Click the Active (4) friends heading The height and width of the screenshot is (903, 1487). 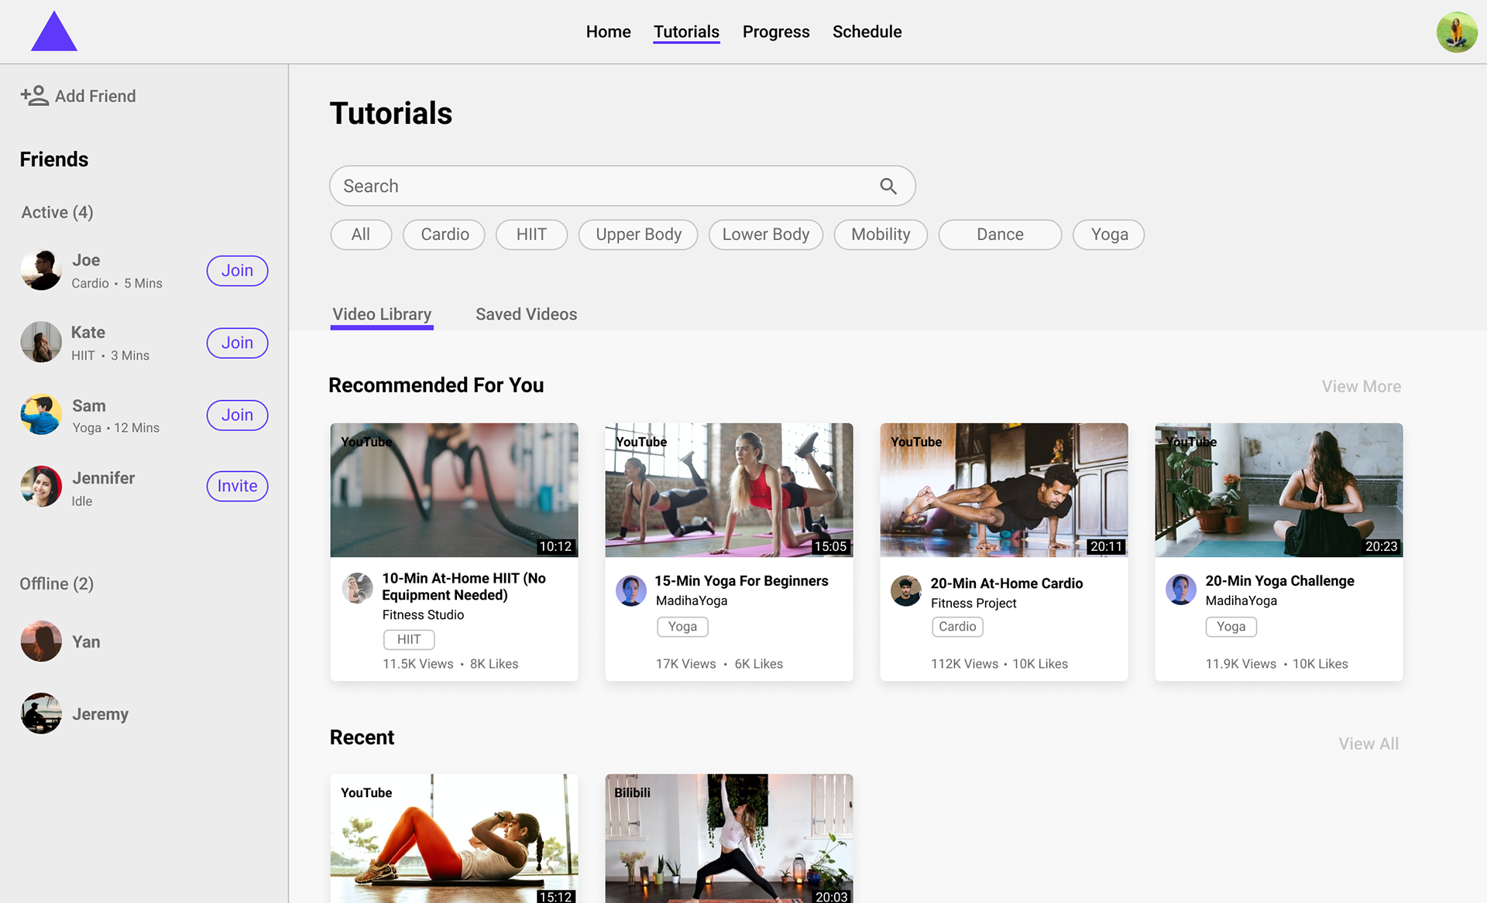tap(57, 212)
